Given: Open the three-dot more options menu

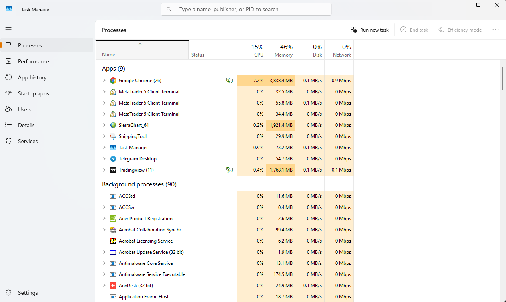Looking at the screenshot, I should point(496,30).
